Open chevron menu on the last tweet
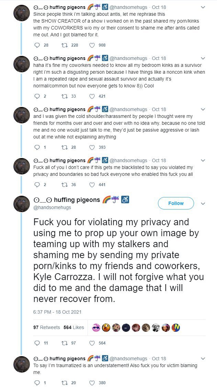 [203, 359]
